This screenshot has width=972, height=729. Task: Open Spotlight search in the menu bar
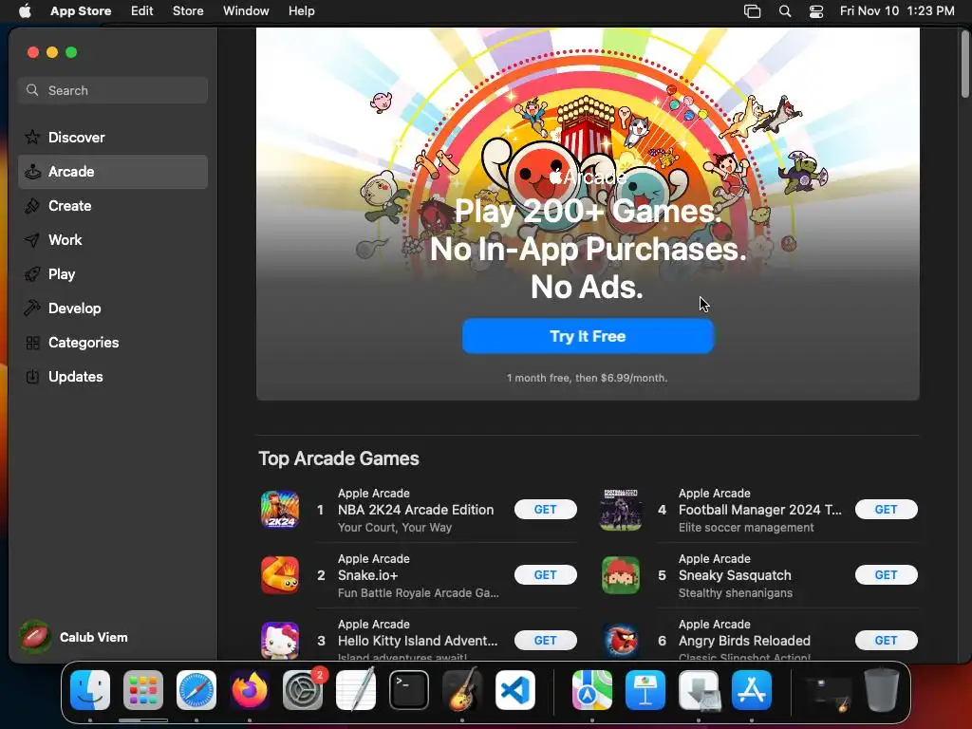click(x=785, y=11)
